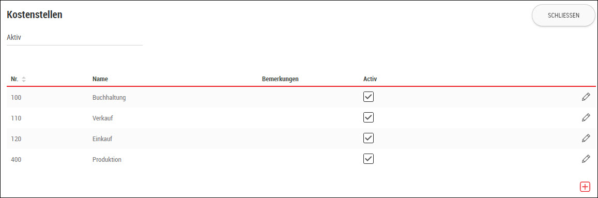598x198 pixels.
Task: Edit the Buchhaltung row with pencil icon
Action: pyautogui.click(x=586, y=97)
